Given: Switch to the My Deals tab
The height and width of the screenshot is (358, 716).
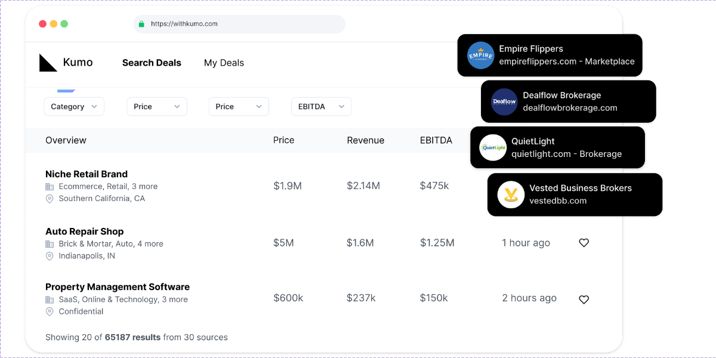Looking at the screenshot, I should 224,63.
